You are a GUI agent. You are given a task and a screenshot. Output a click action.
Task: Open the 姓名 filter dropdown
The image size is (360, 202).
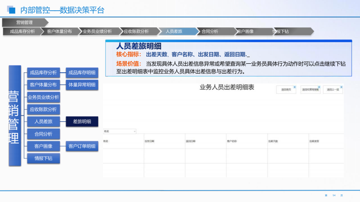[120, 132]
